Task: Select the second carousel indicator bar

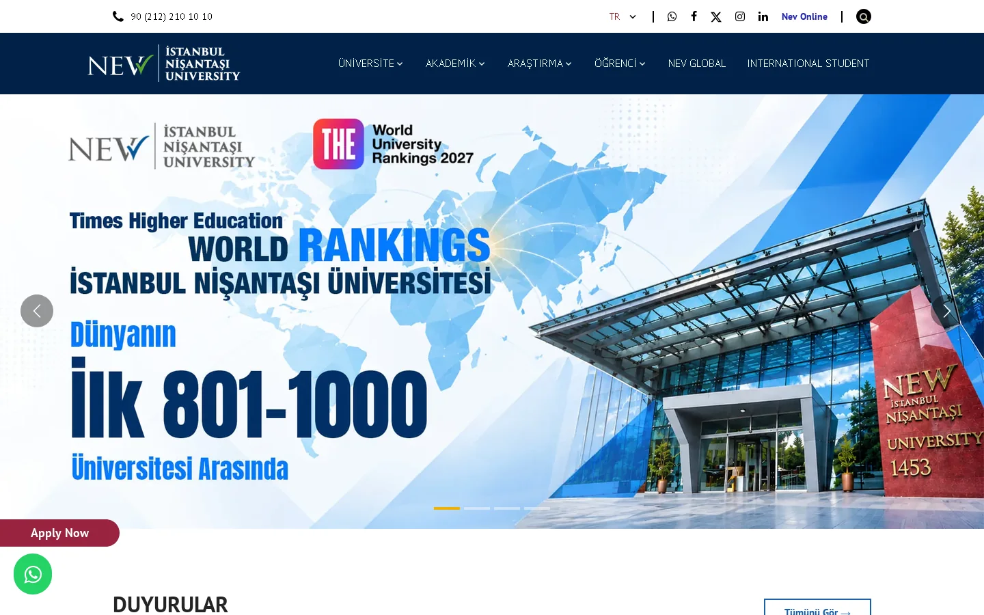Action: 477,508
